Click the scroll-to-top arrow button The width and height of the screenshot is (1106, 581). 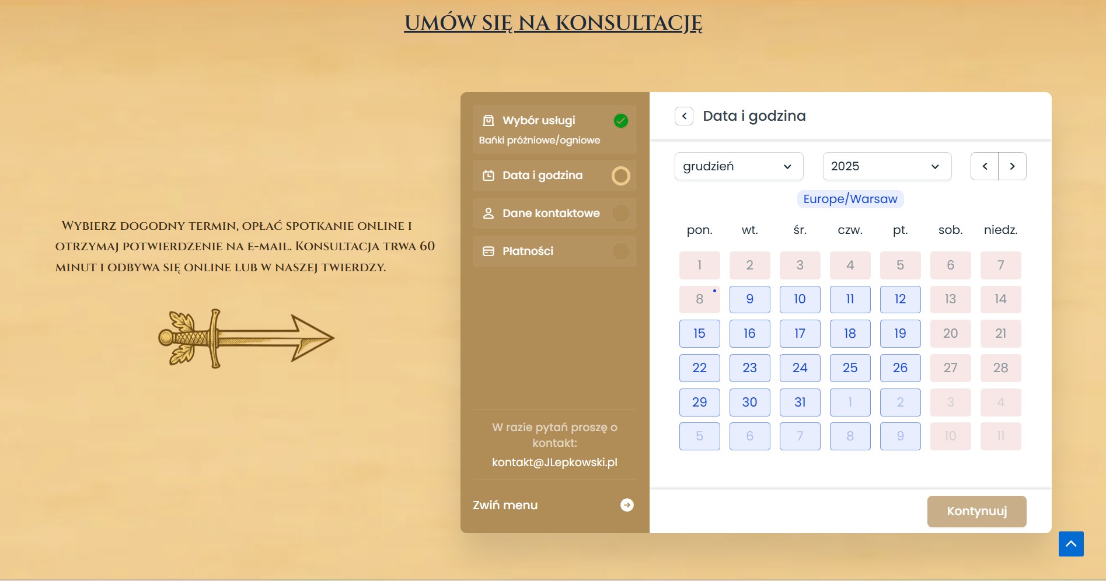coord(1071,544)
